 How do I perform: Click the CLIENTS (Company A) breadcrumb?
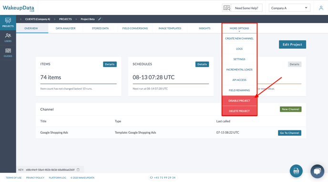point(38,19)
